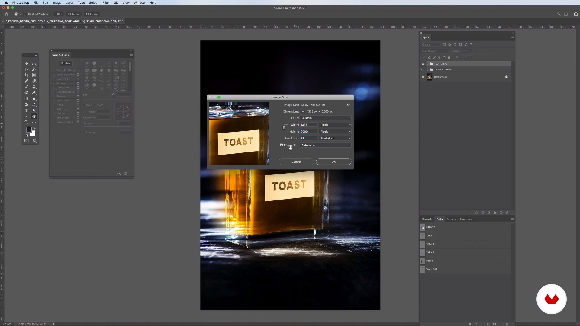Select the Clone Stamp tool
Viewport: 580px width, 326px height.
click(34, 87)
